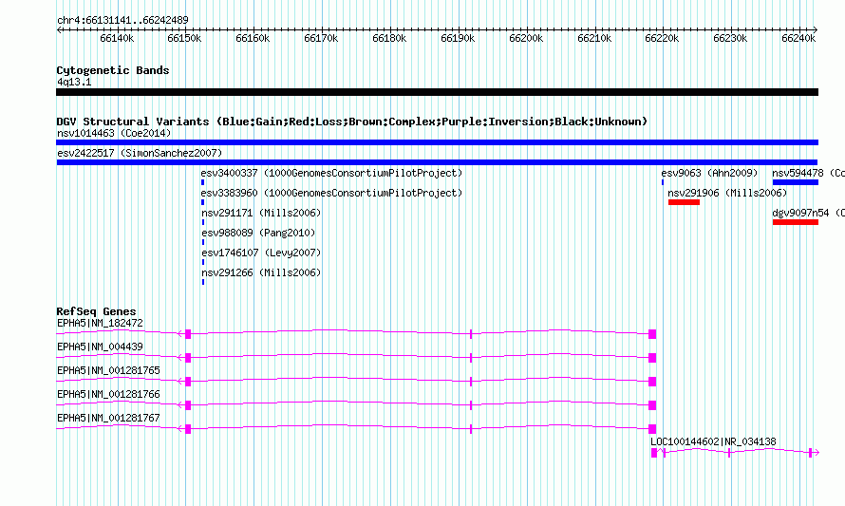Click nsv291266 (Mills2006) variant label
The image size is (845, 506).
261,272
